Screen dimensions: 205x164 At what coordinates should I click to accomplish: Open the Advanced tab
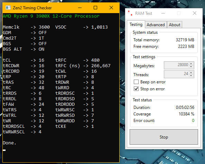coord(156,25)
